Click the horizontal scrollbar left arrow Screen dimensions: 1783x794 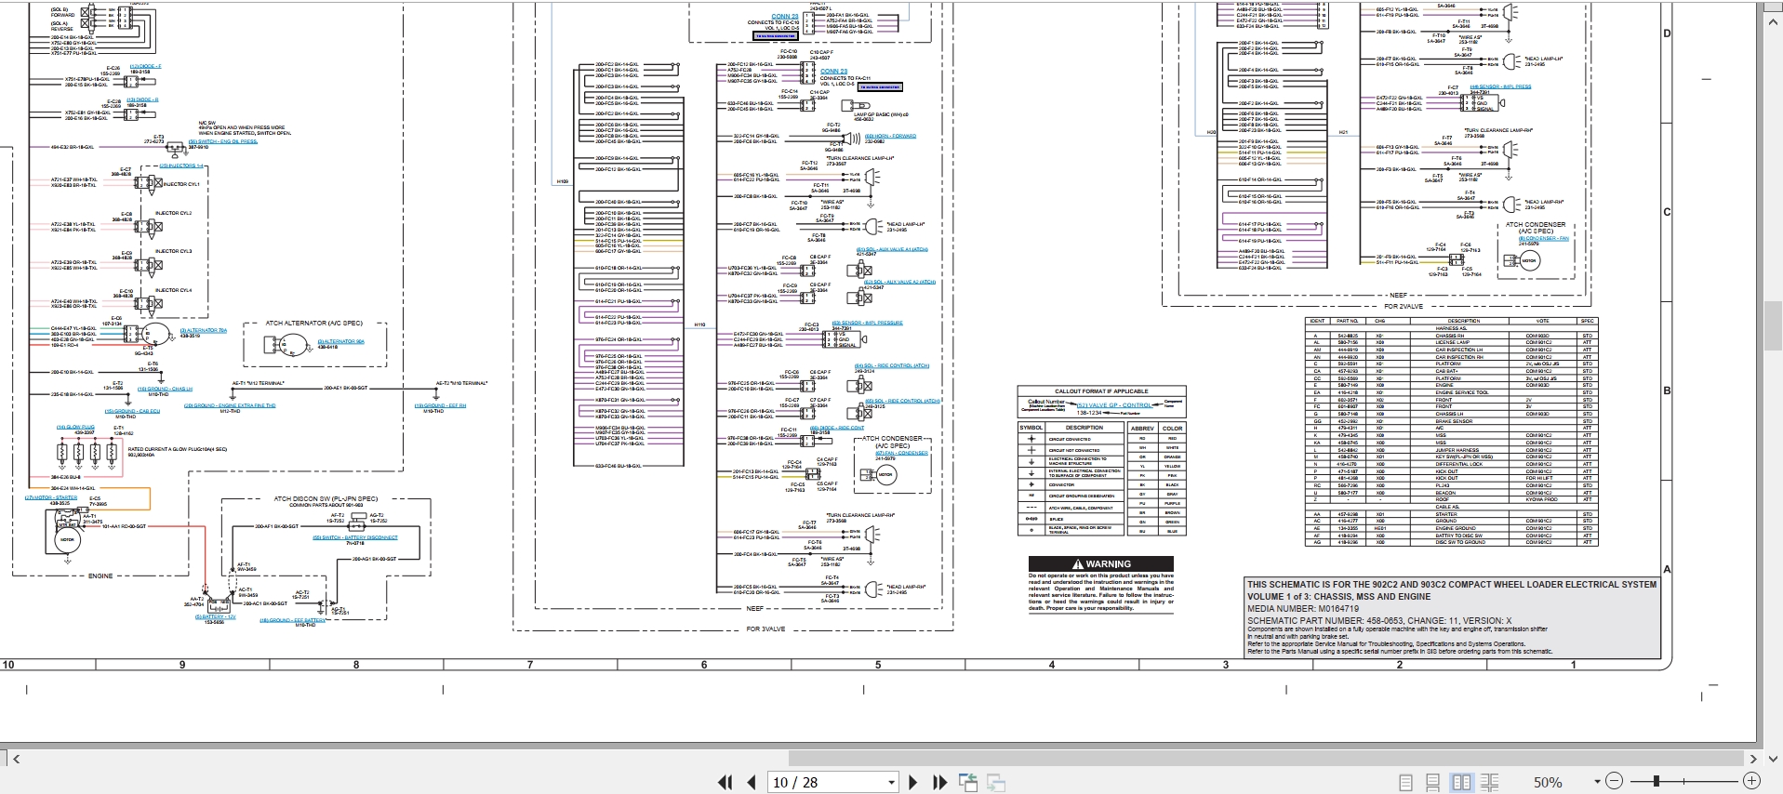16,759
